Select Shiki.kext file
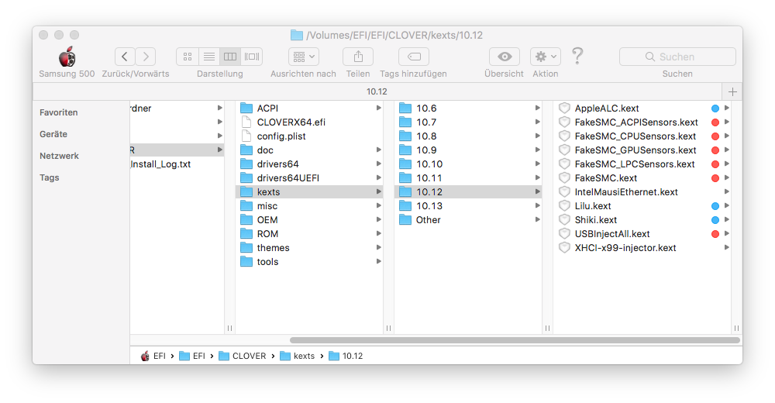Viewport: 775px width, 403px height. [642, 219]
